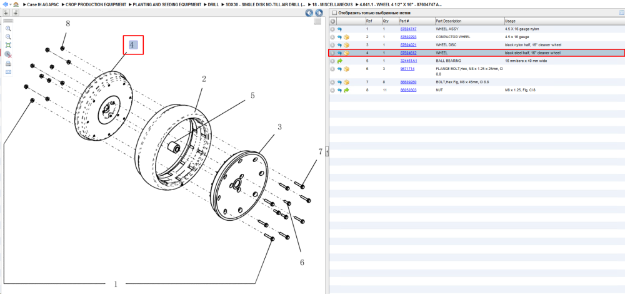Click the green arrow icon in BALL BEARING row
This screenshot has width=625, height=294.
coord(339,61)
